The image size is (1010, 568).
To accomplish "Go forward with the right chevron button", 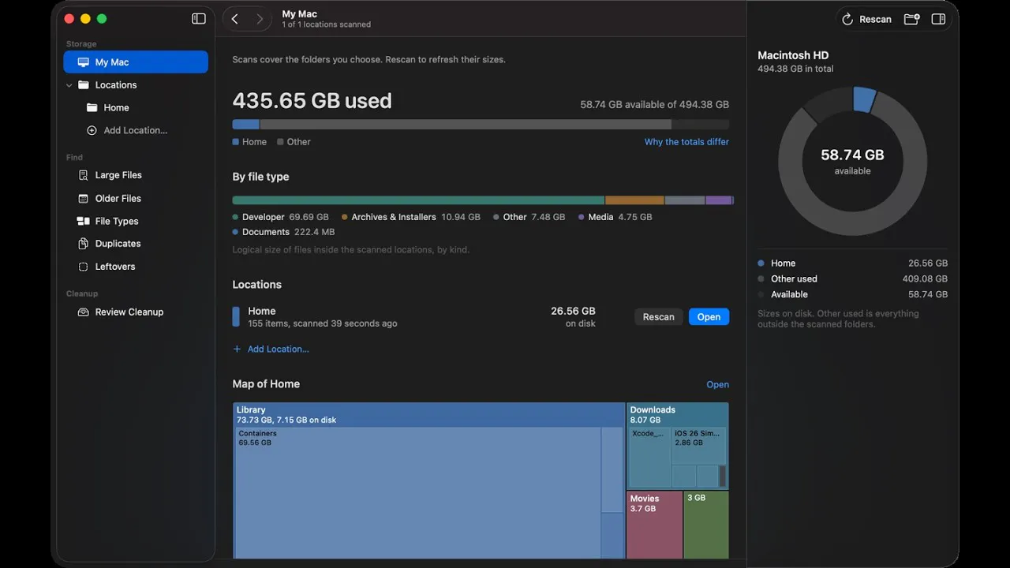I will 259,19.
